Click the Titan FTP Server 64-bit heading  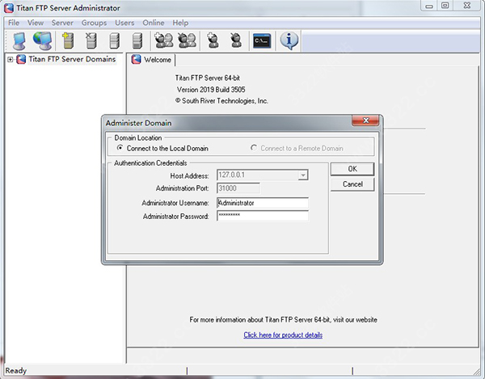208,78
